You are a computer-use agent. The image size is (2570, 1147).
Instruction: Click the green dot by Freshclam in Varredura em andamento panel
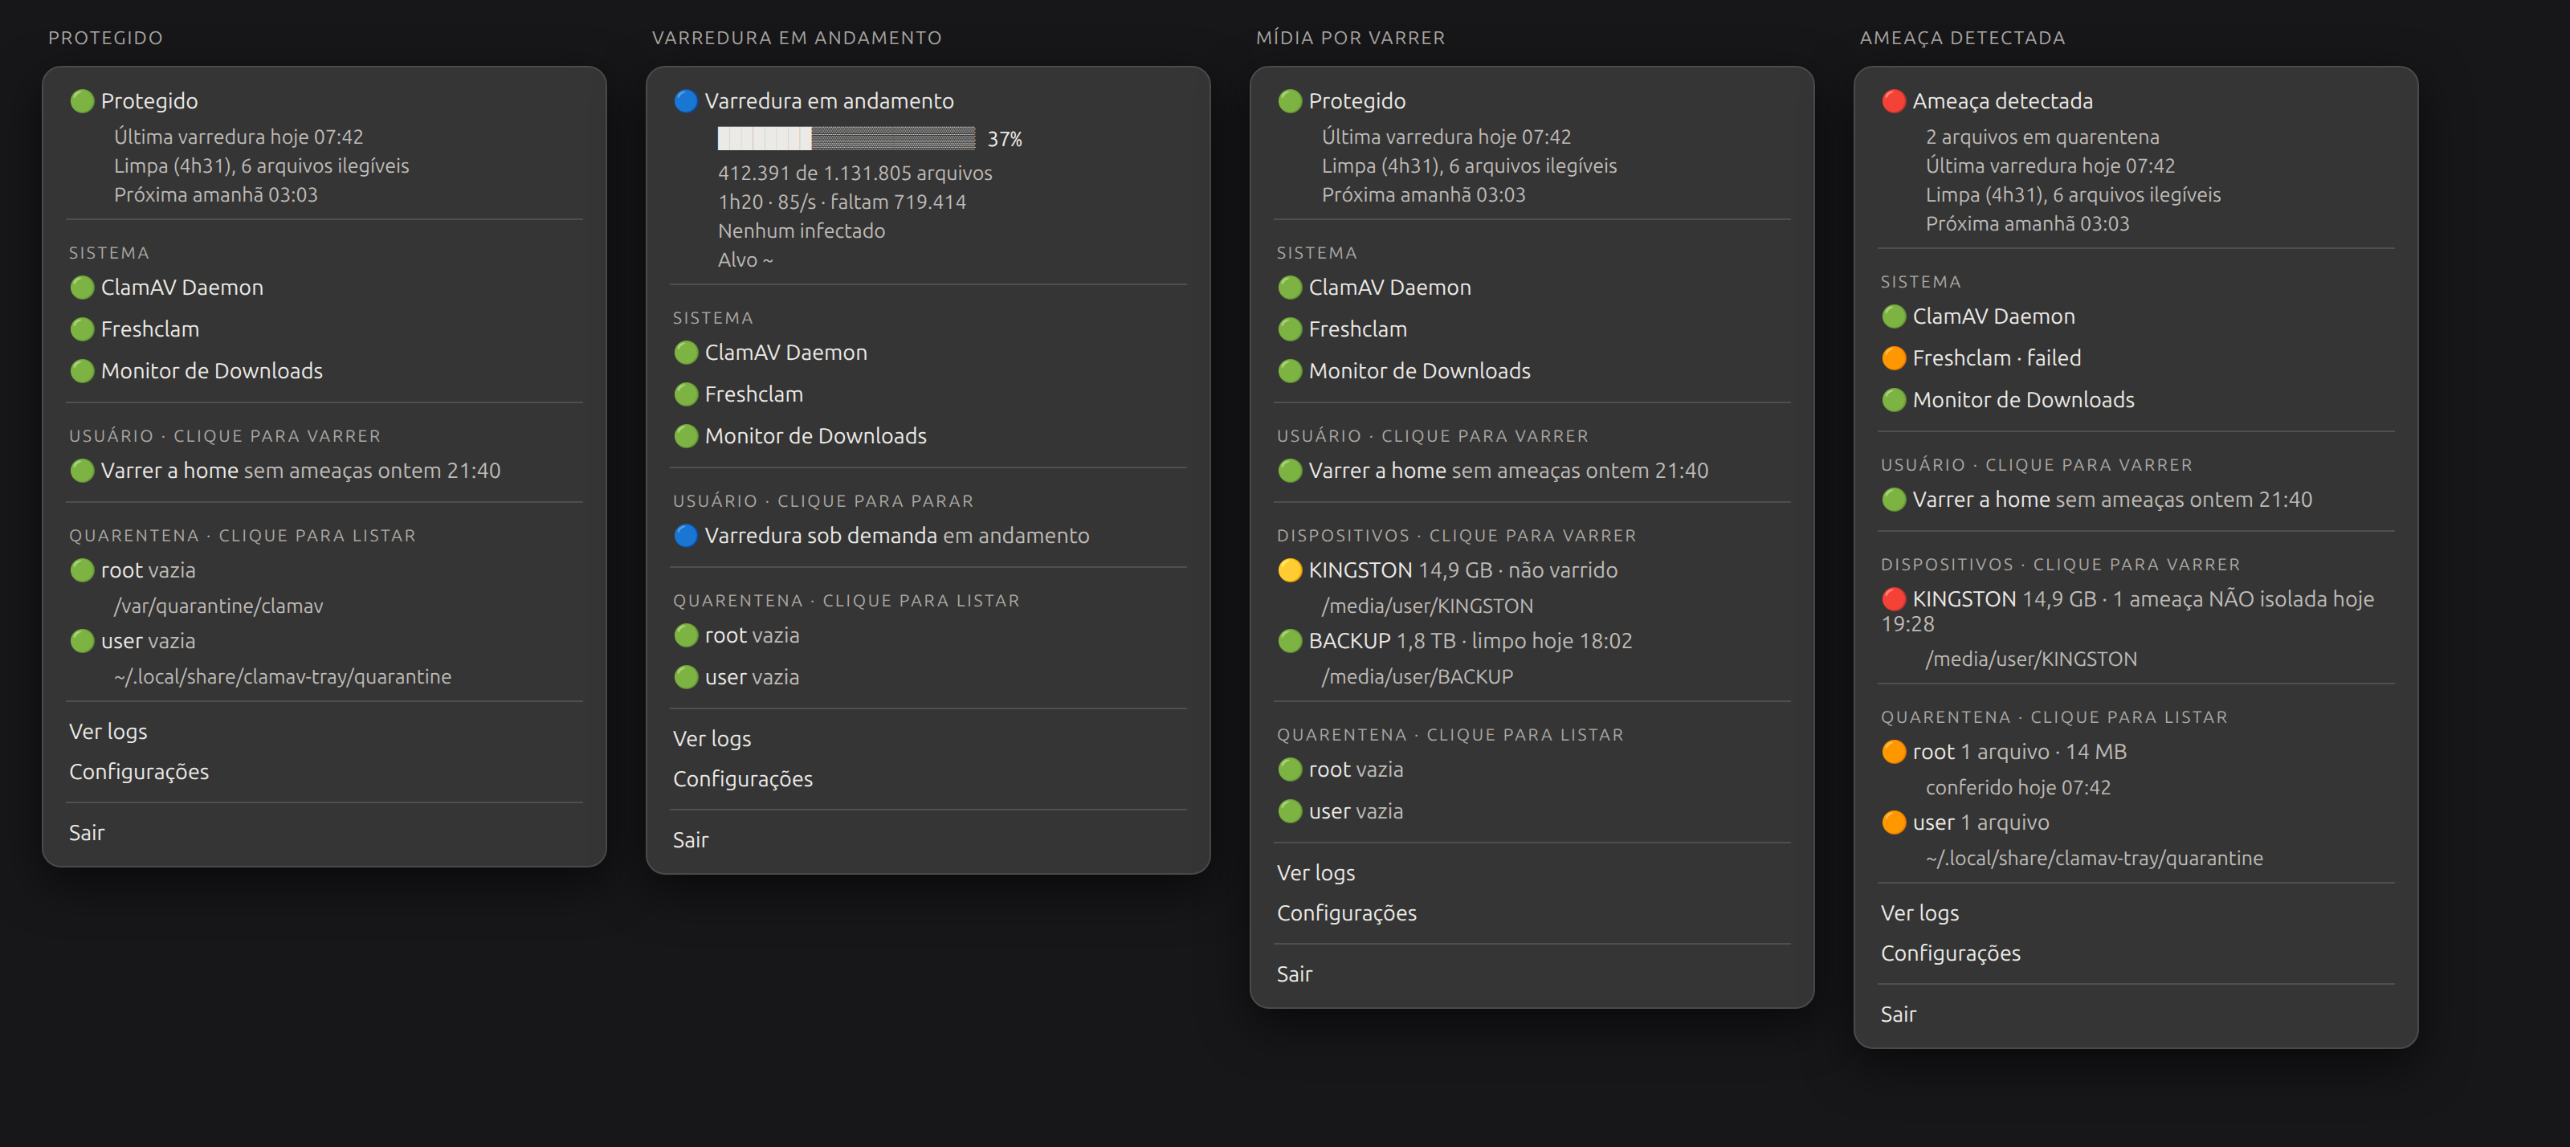(685, 394)
